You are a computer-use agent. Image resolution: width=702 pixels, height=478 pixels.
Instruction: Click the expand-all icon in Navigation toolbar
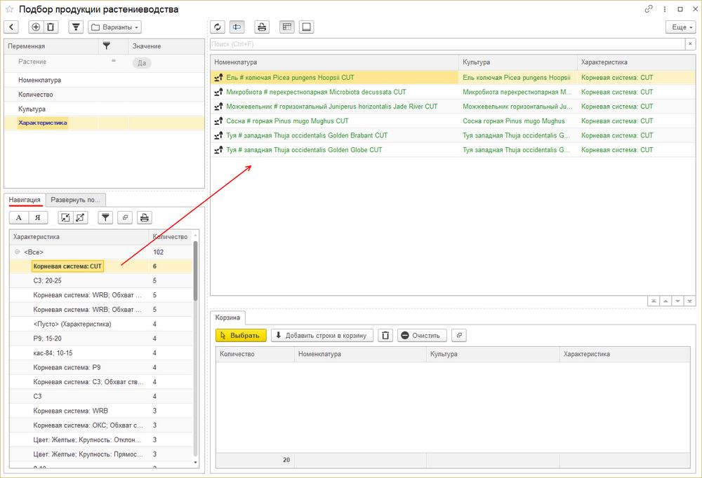tap(80, 217)
